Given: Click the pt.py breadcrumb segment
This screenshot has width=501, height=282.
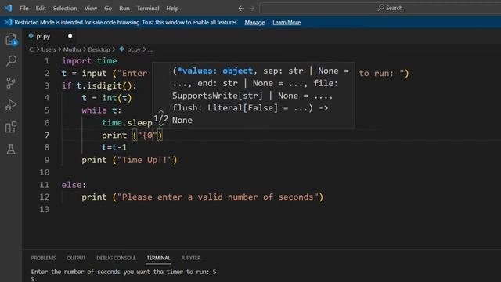Looking at the screenshot, I should (x=134, y=49).
